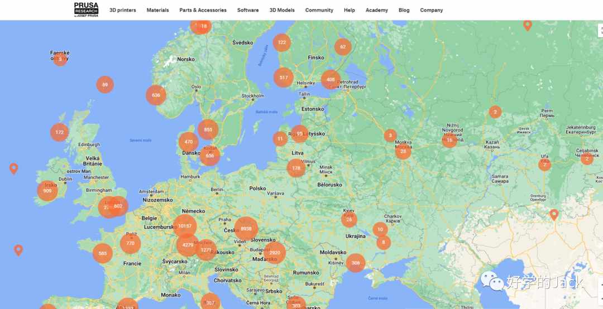Click the 770 cluster near Paris

tap(130, 243)
